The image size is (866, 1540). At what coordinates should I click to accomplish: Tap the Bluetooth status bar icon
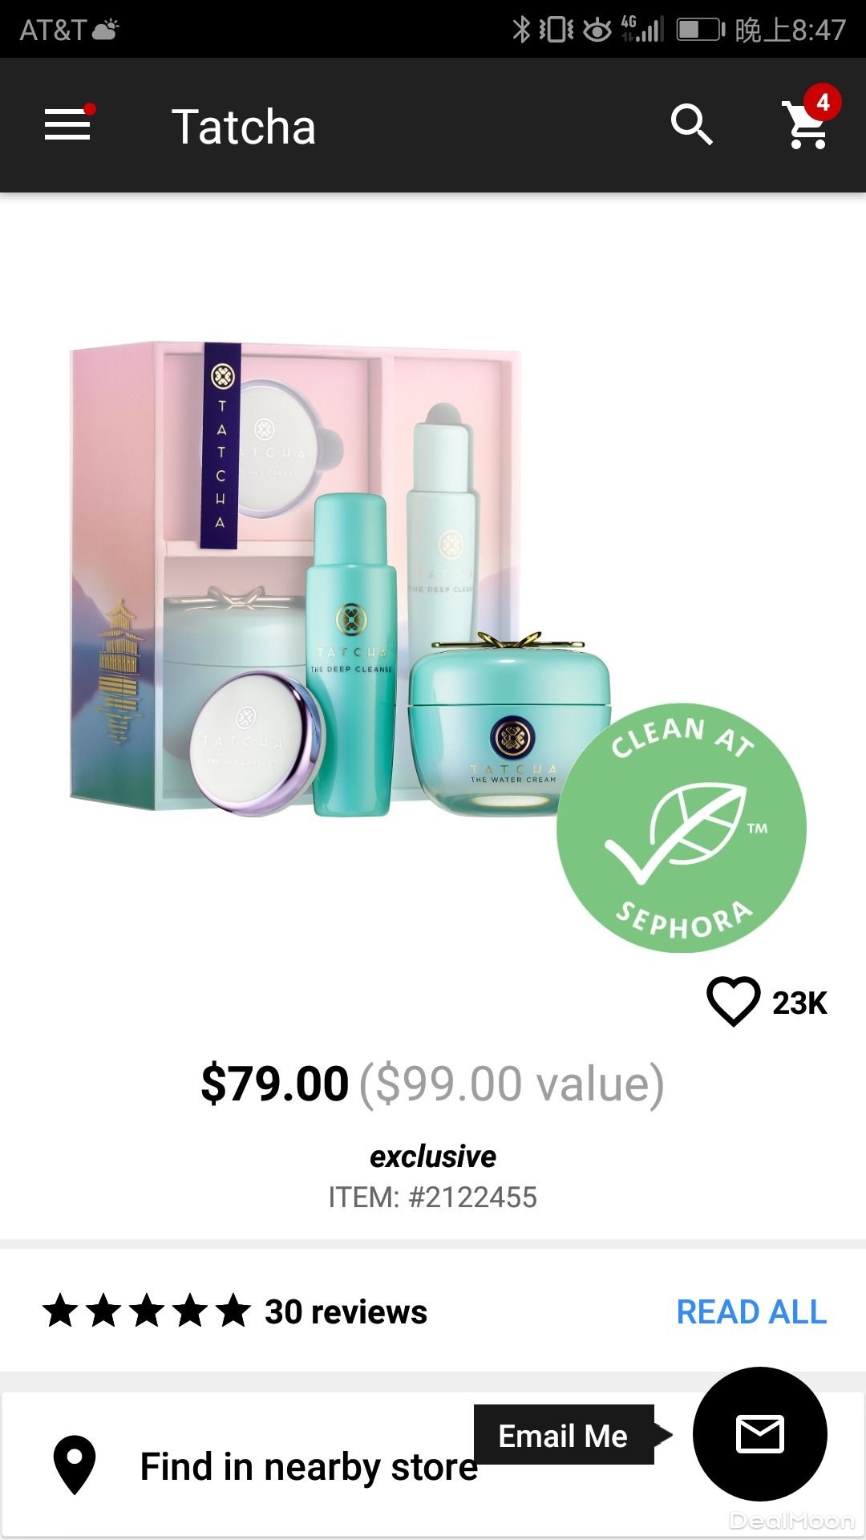tap(522, 30)
